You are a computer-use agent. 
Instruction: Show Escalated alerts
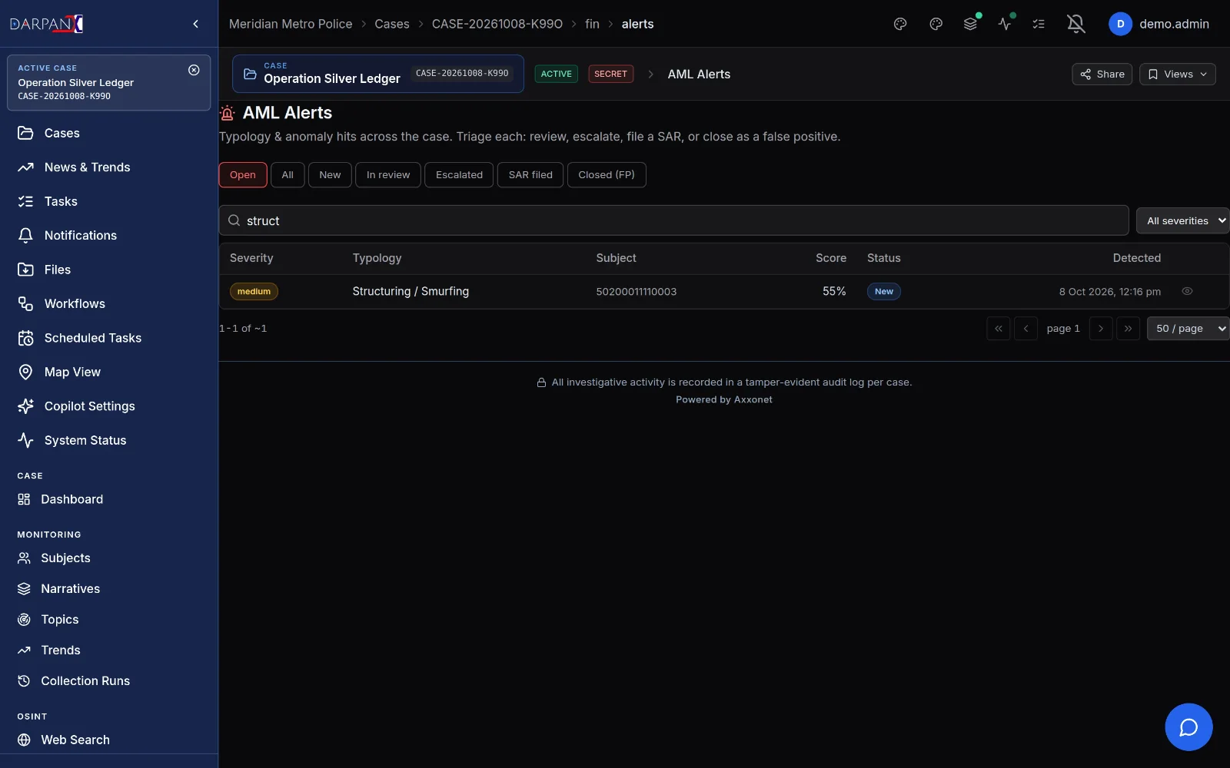459,175
